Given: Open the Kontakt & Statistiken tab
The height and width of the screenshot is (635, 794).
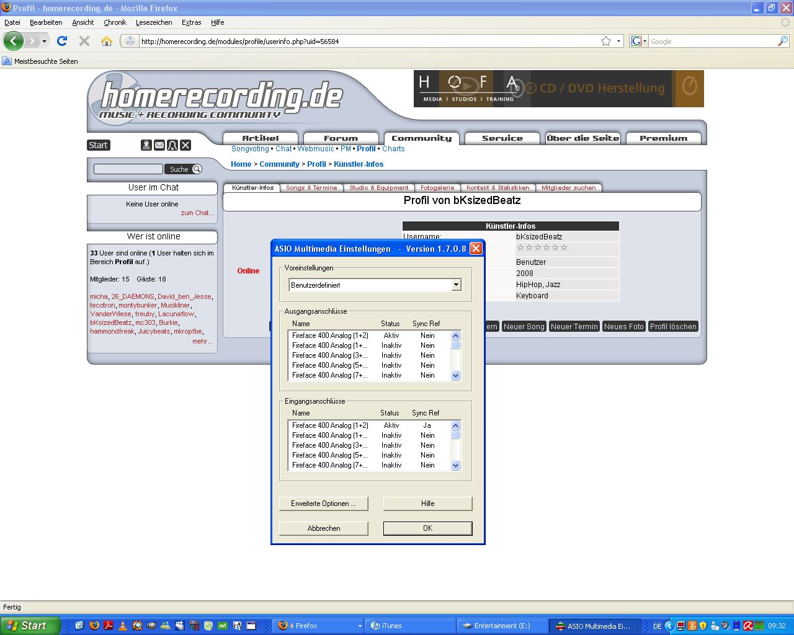Looking at the screenshot, I should pyautogui.click(x=498, y=187).
